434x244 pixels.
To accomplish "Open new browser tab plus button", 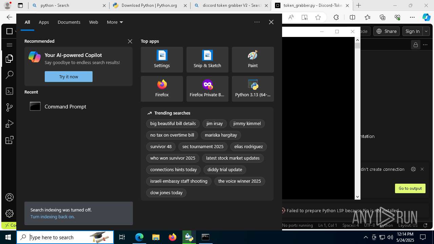I will tap(358, 5).
